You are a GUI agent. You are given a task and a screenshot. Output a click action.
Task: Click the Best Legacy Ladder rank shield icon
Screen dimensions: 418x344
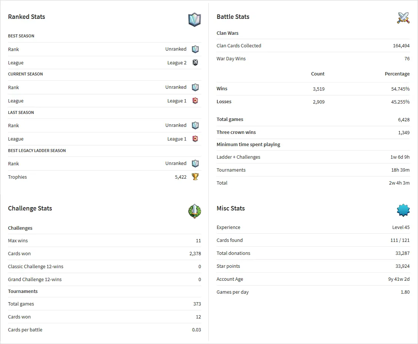click(195, 163)
